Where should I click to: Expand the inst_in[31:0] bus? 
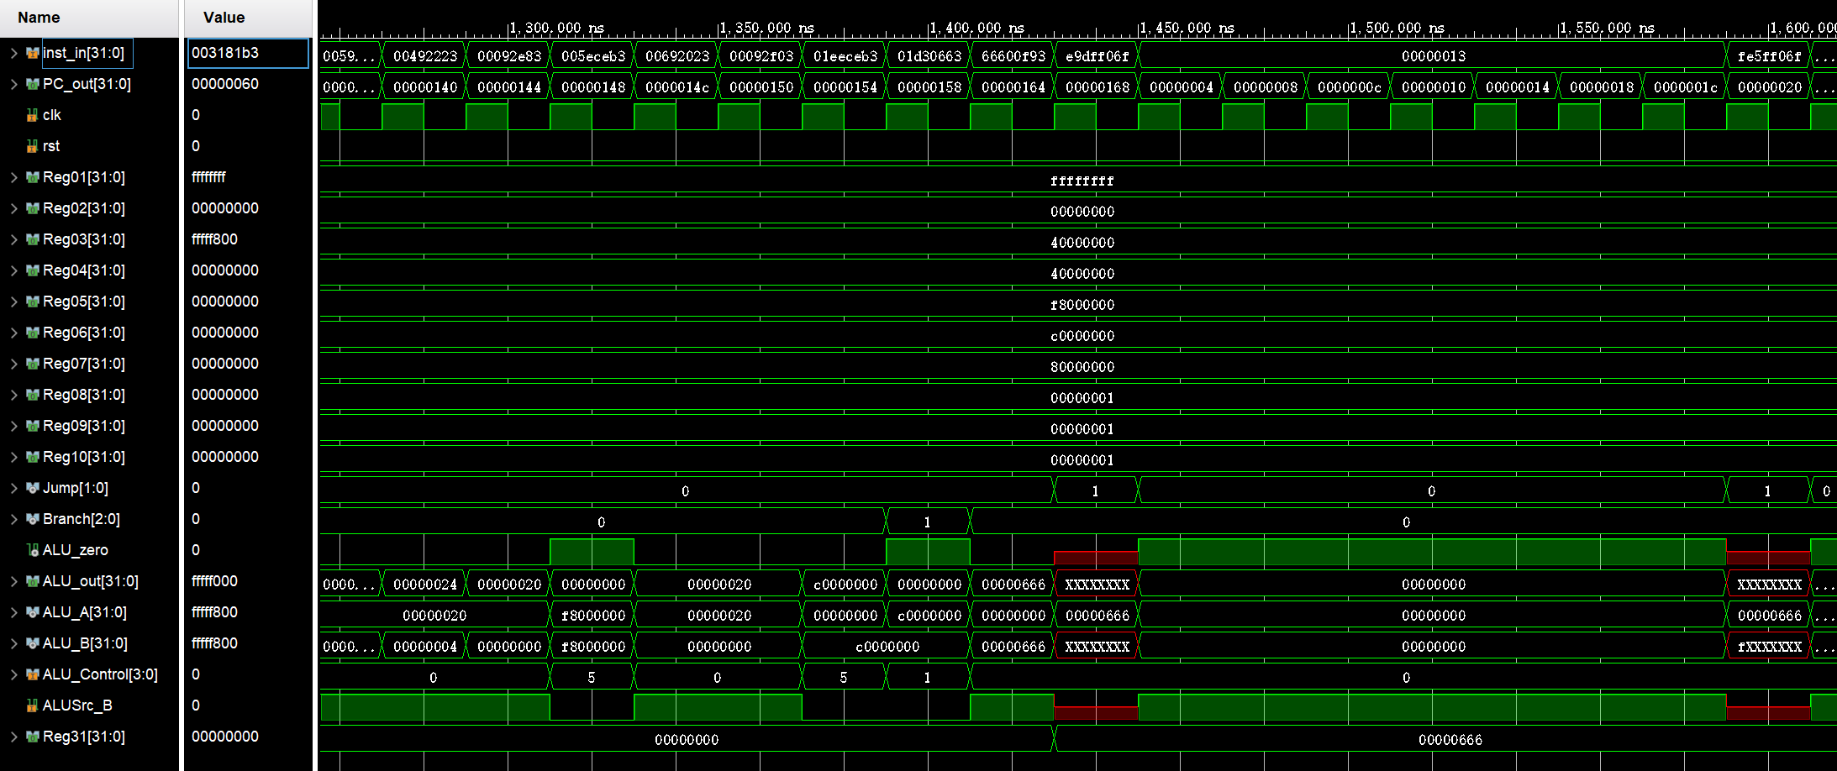pyautogui.click(x=13, y=53)
